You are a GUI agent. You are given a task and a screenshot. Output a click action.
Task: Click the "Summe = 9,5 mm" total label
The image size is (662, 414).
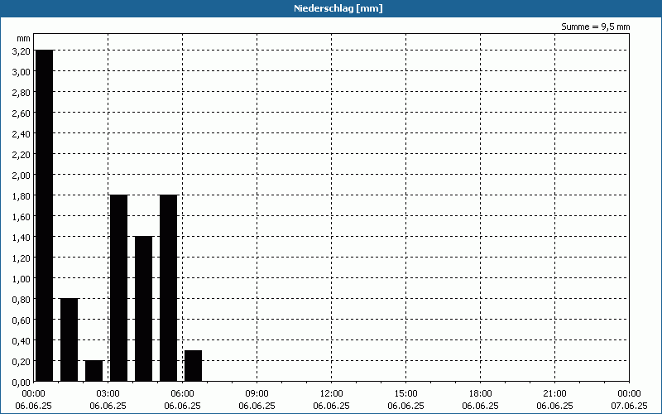pos(595,26)
